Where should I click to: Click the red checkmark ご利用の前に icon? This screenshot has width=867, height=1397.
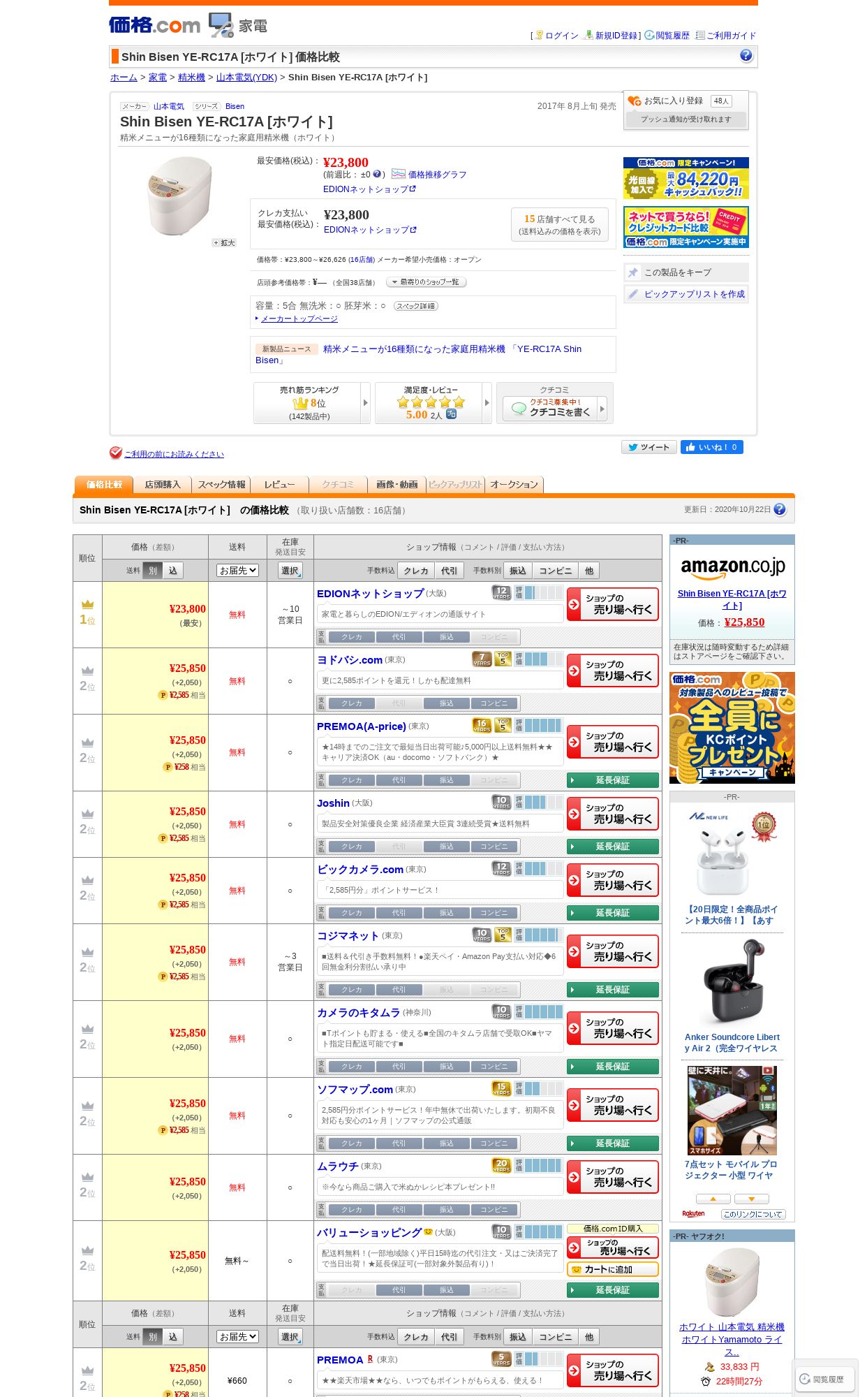115,453
